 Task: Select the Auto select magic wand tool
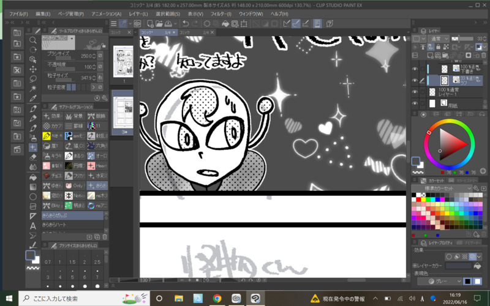tap(33, 89)
